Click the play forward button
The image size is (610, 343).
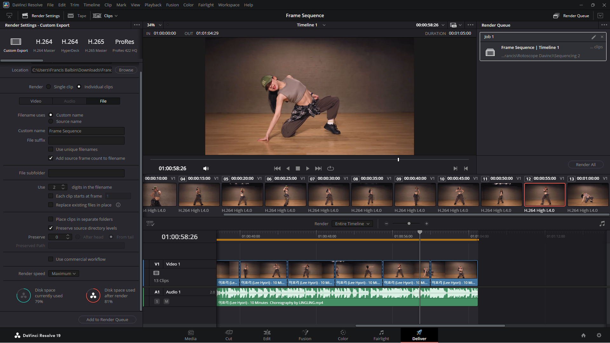pyautogui.click(x=308, y=168)
